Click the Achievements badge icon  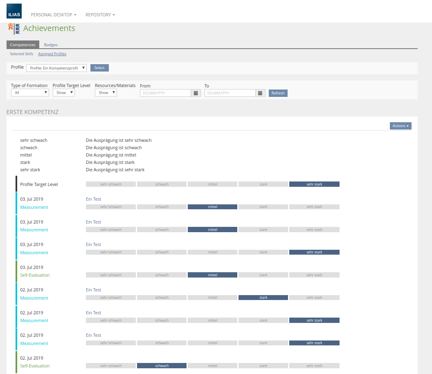coord(14,29)
